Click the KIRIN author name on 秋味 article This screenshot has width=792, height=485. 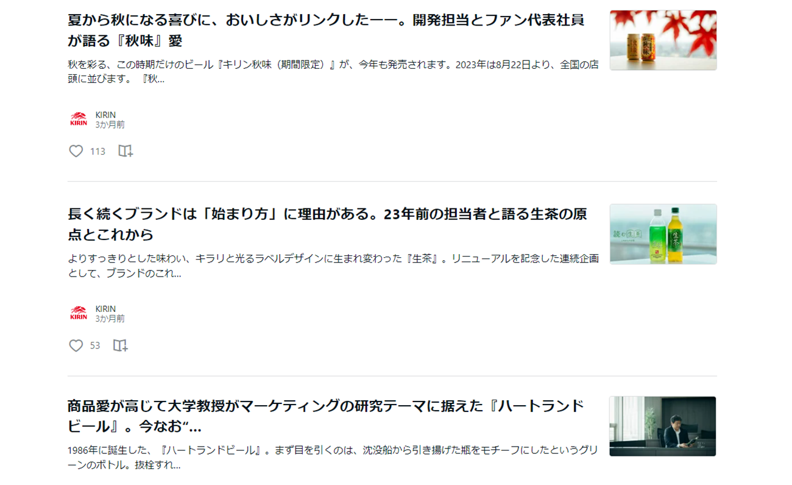coord(105,115)
